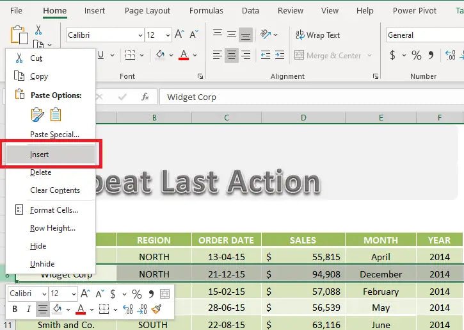
Task: Toggle Wrap Text in Alignment group
Action: pyautogui.click(x=317, y=35)
